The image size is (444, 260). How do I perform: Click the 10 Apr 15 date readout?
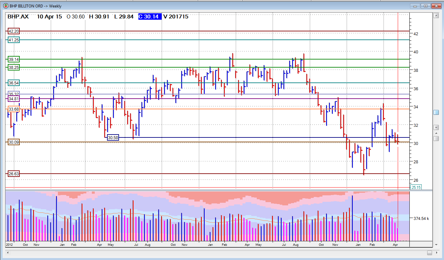49,16
